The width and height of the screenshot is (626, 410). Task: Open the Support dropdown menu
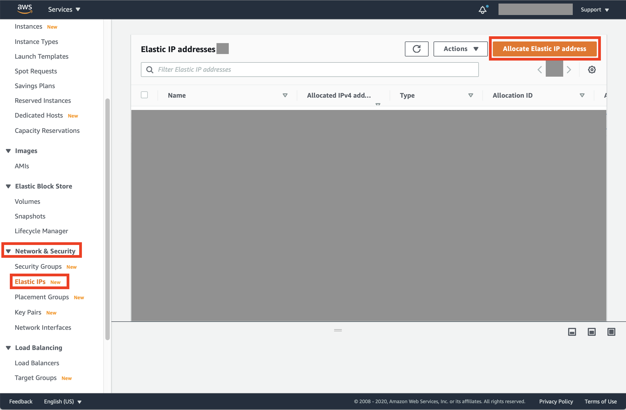point(595,10)
